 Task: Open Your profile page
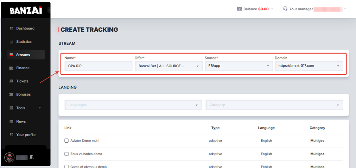[x=26, y=135]
